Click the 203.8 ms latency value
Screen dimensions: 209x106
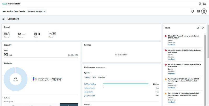click(x=156, y=84)
